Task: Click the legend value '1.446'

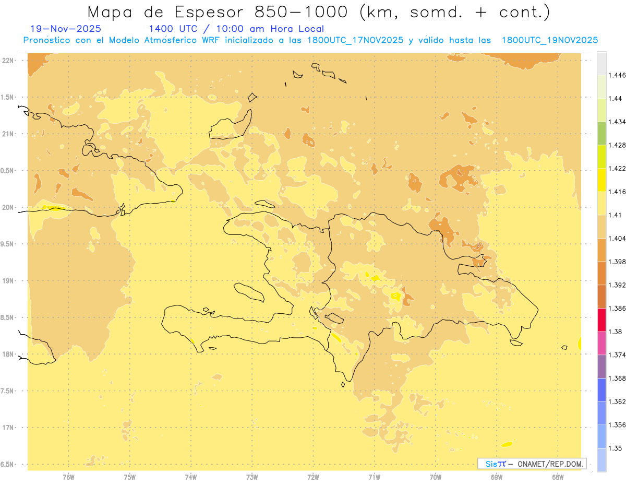Action: click(x=617, y=75)
